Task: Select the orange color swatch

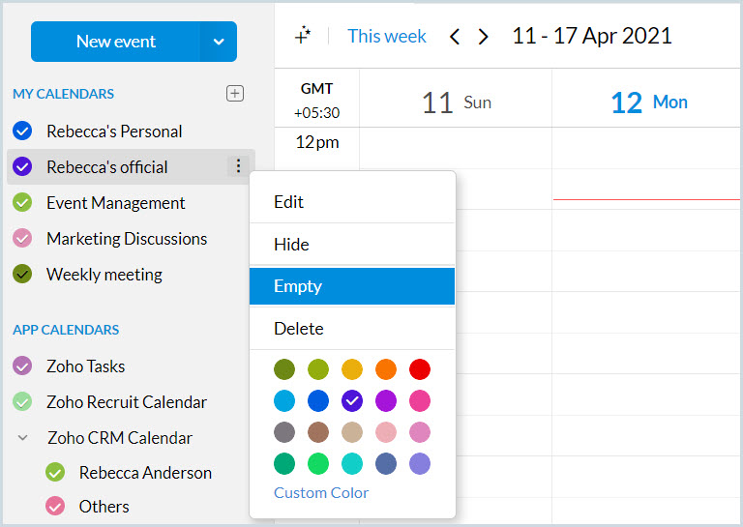Action: click(x=385, y=369)
